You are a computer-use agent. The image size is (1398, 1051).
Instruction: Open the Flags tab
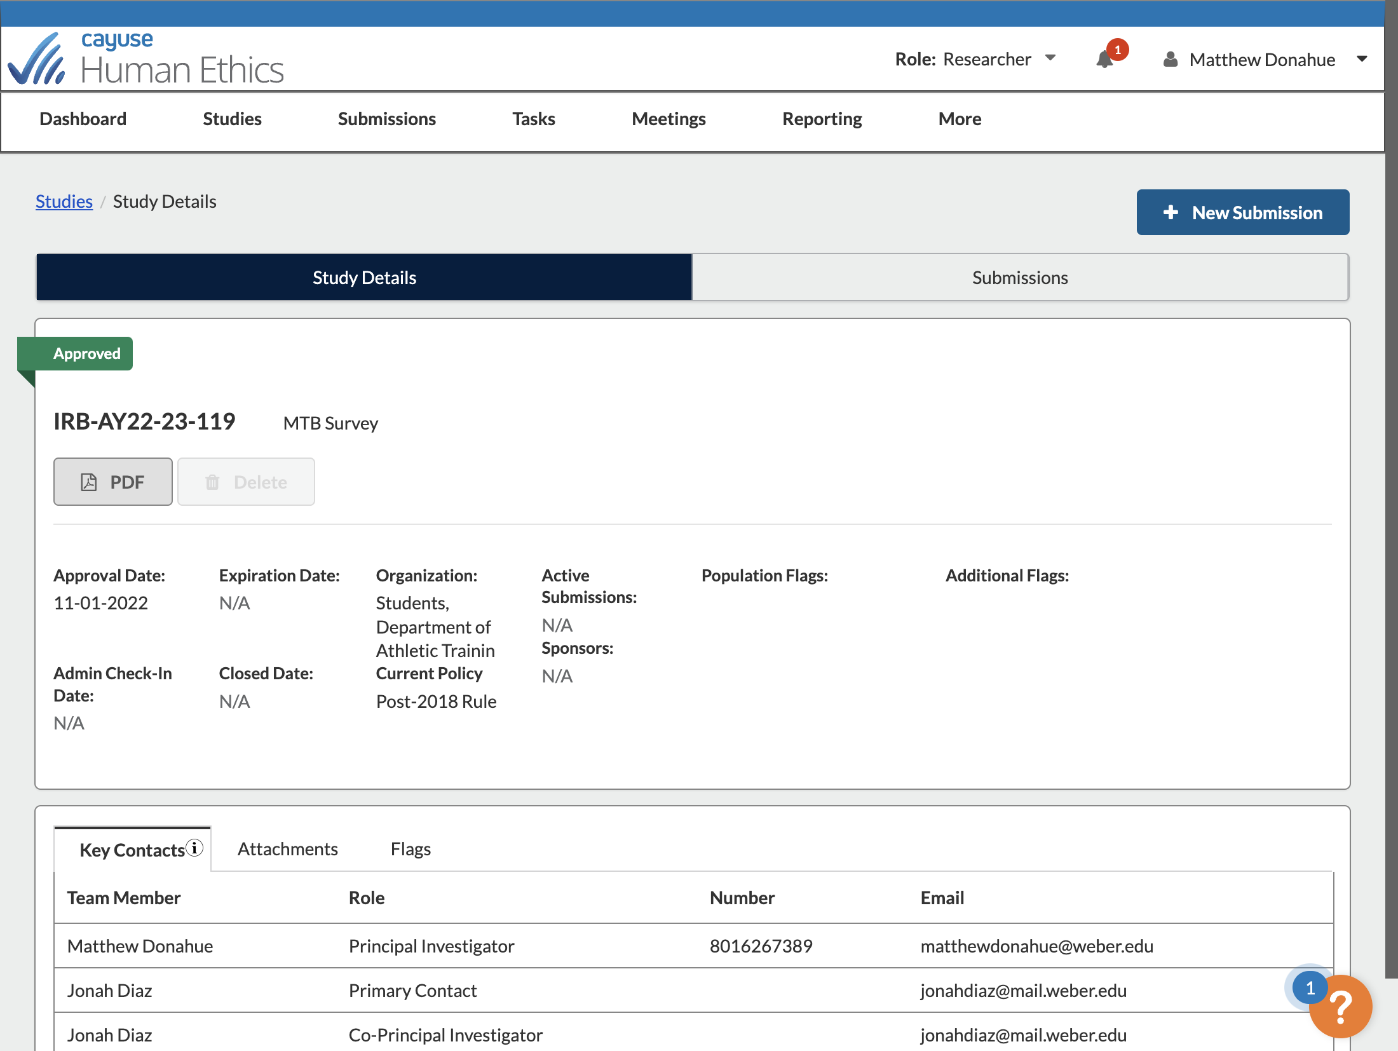(x=411, y=849)
